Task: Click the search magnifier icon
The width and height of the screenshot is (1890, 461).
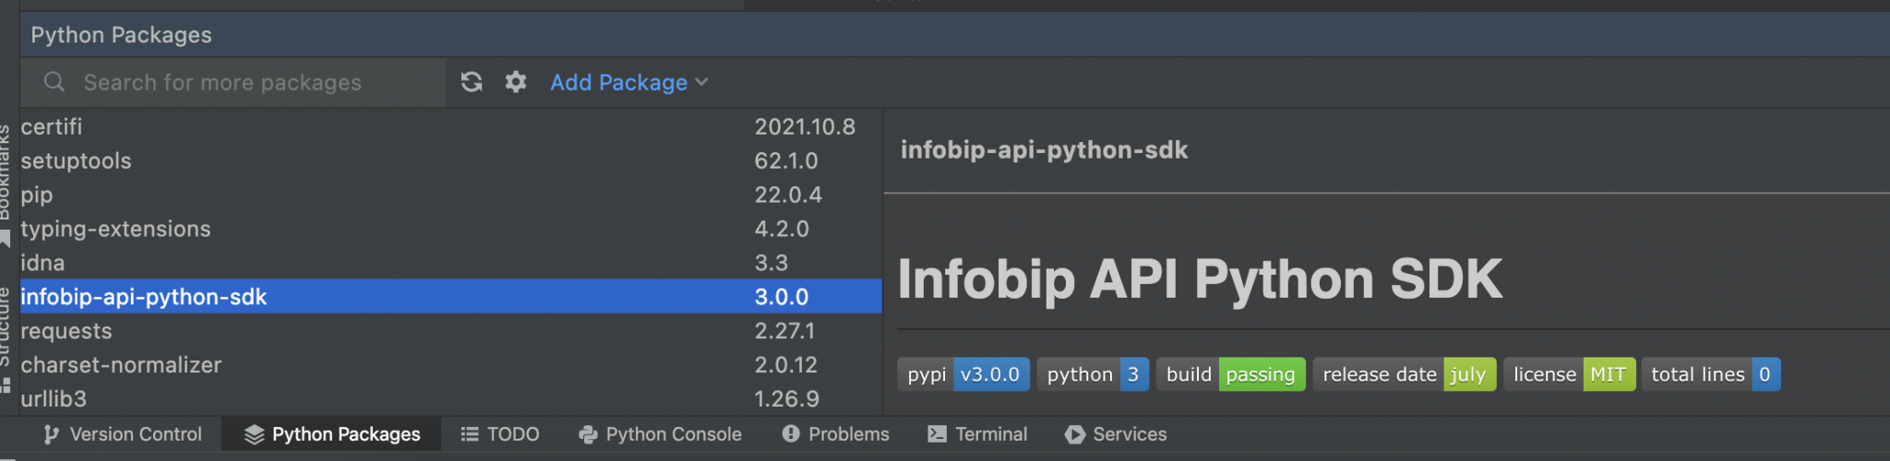Action: coord(54,82)
